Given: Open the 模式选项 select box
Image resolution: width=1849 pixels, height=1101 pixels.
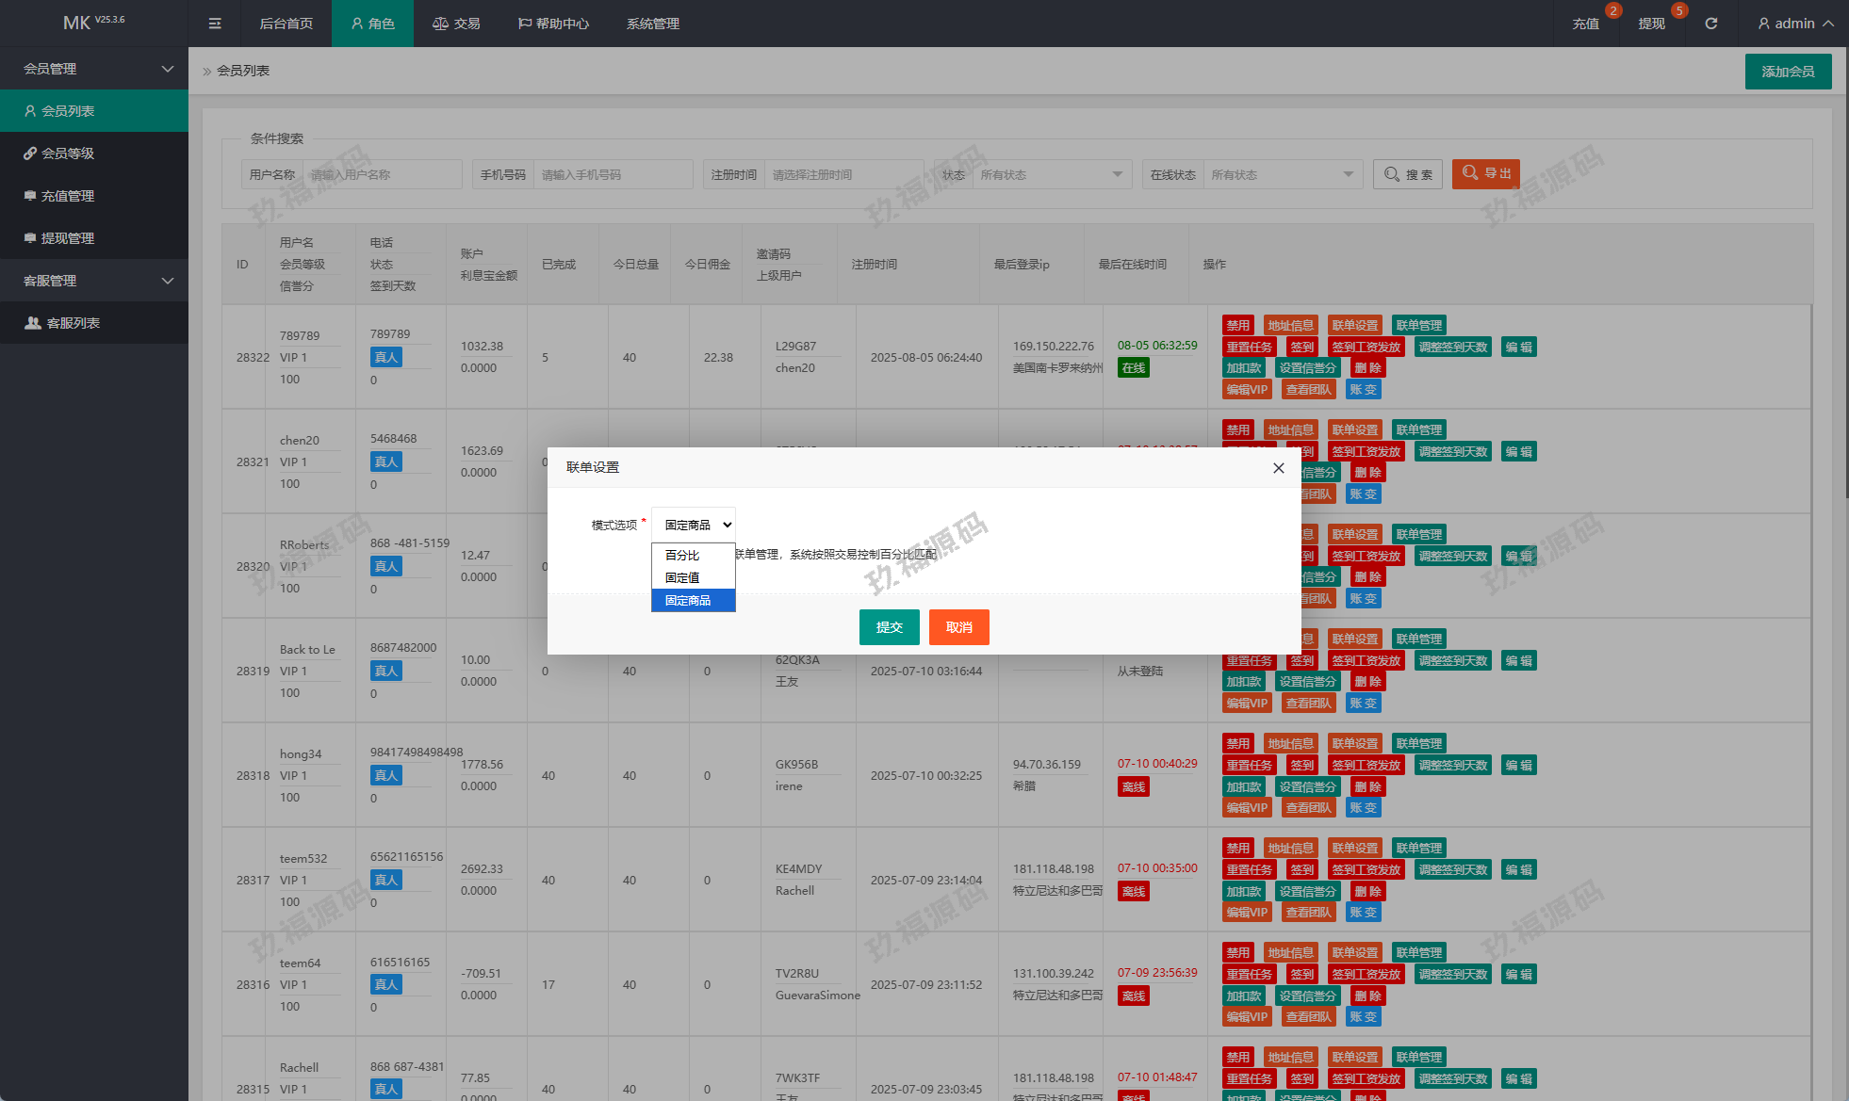Looking at the screenshot, I should 694,526.
